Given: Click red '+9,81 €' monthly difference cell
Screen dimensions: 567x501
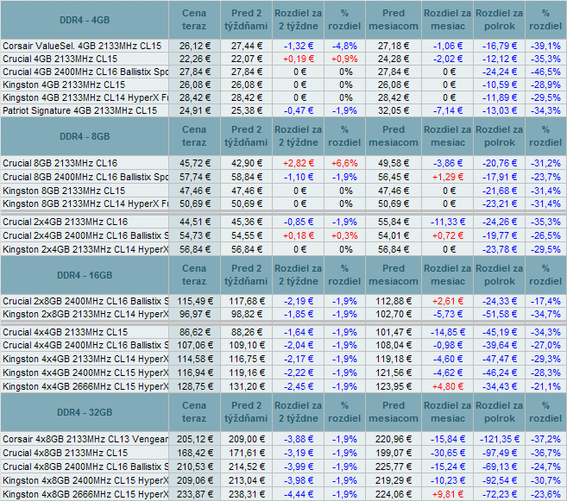Looking at the screenshot, I should click(448, 494).
